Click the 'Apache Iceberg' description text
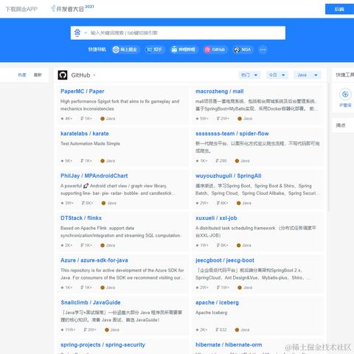354x354 pixels. coord(211,313)
